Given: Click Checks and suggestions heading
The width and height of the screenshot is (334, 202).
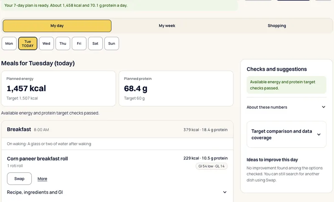Looking at the screenshot, I should pyautogui.click(x=277, y=69).
